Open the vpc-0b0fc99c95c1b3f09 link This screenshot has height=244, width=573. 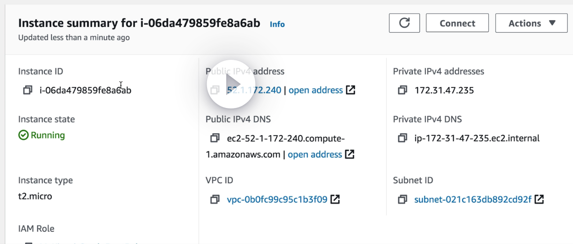pyautogui.click(x=277, y=200)
